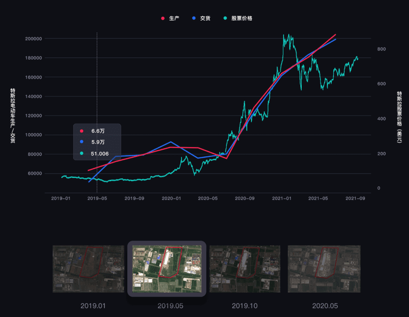Click the 2020-01 tick on the x-axis

(171, 198)
